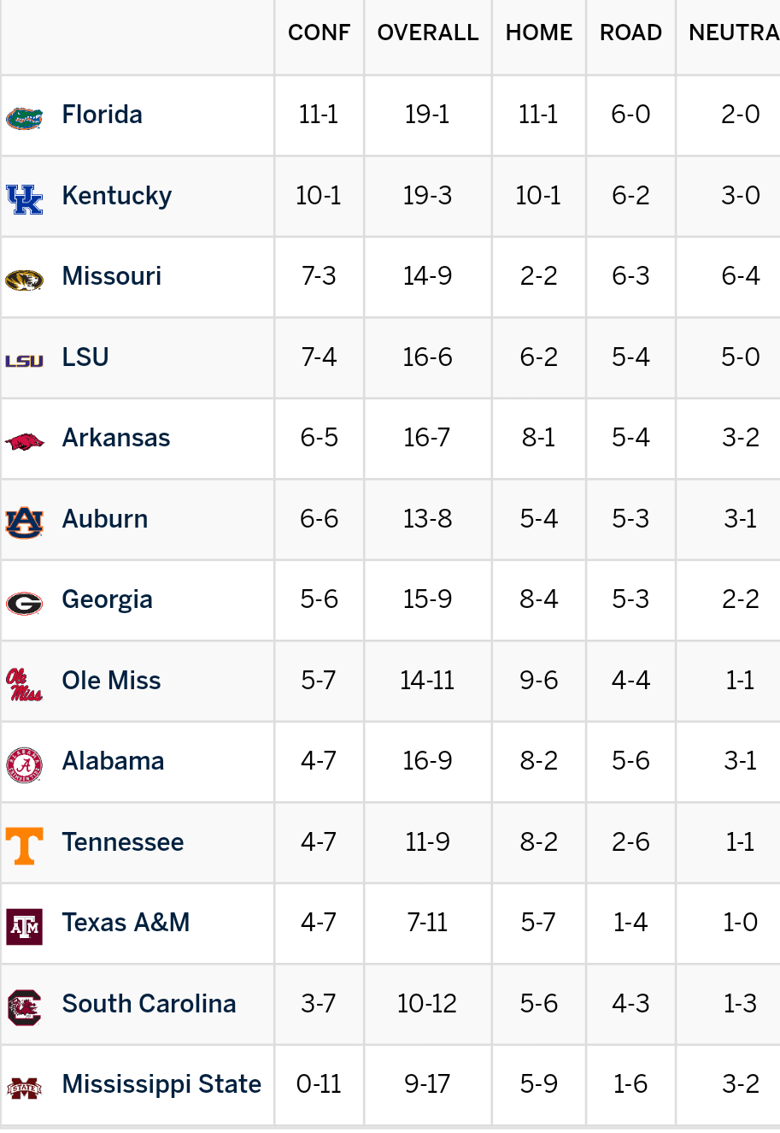Screen dimensions: 780x1133
Task: Sort standings by HOME column header
Action: [538, 32]
